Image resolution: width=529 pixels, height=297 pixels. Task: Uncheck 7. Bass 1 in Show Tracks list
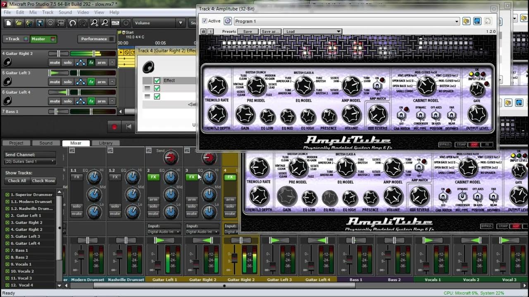7,250
